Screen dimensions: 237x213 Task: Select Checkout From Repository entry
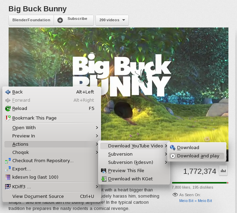pos(52,161)
